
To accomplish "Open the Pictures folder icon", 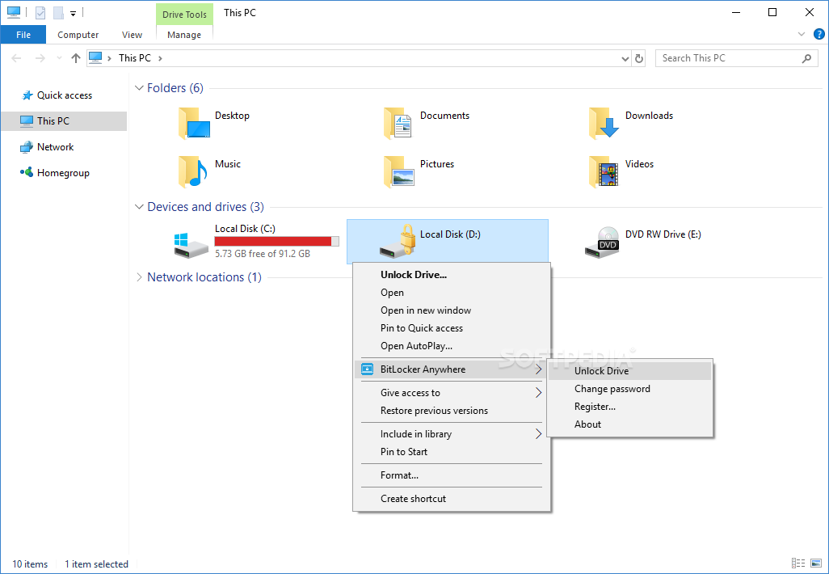I will (x=399, y=172).
